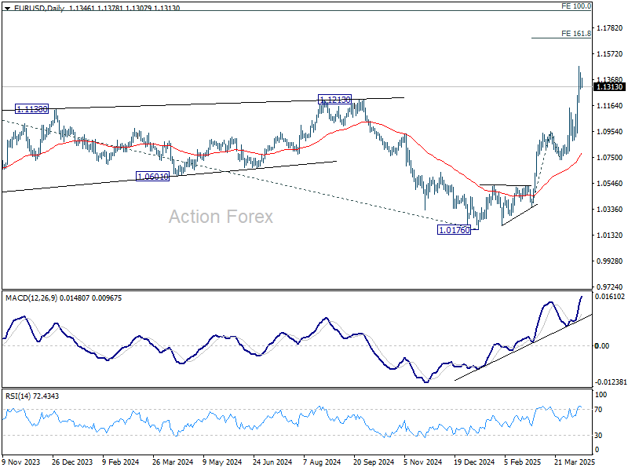
Task: Click the FE 100.0 label at top
Action: click(x=576, y=5)
